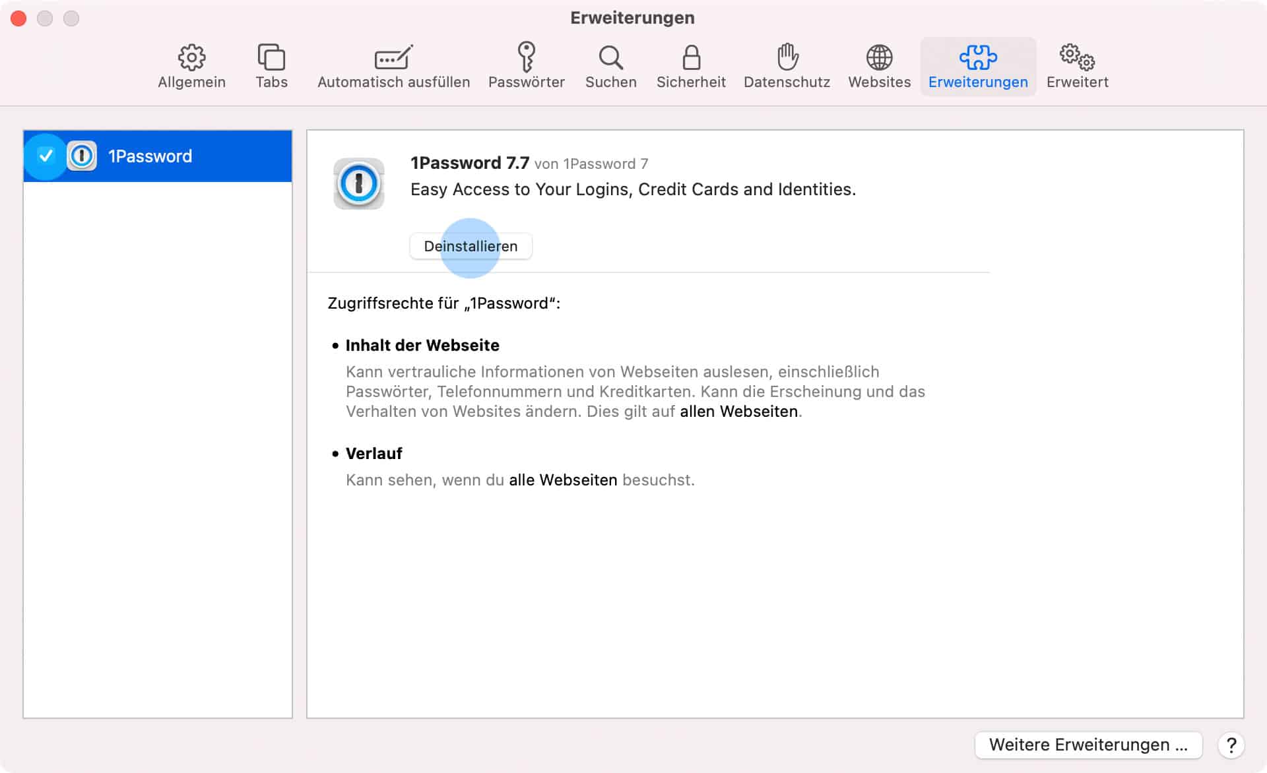Click the 'allen Webseiten' text
1267x773 pixels.
[739, 412]
